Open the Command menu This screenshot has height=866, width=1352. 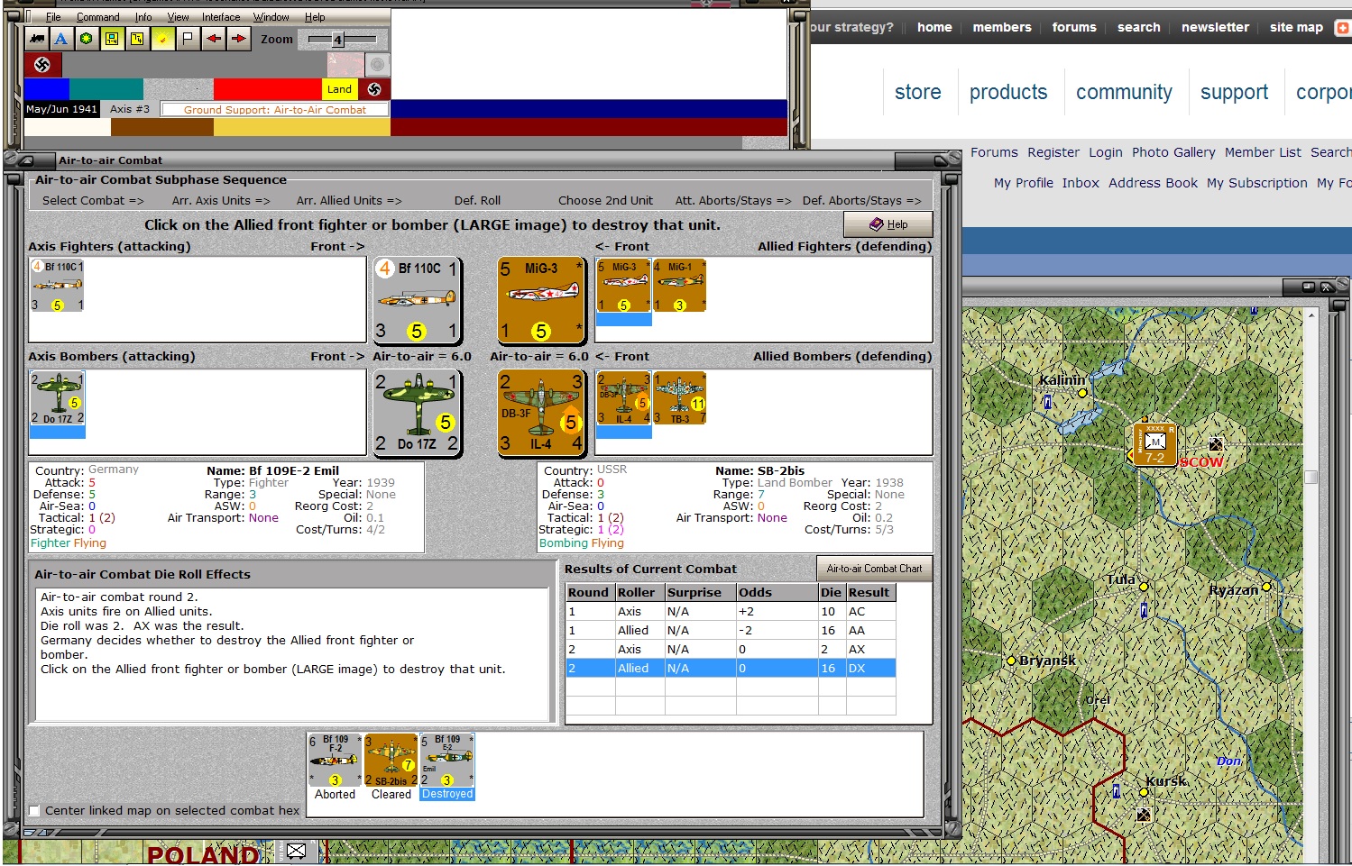pos(97,16)
